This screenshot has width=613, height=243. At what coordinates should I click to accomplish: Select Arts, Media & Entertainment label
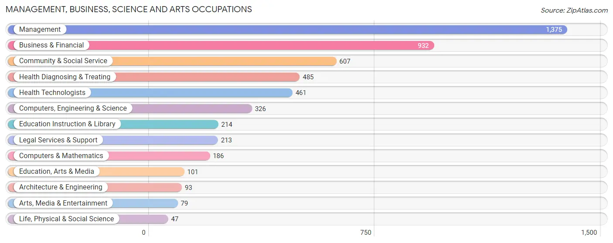pos(63,203)
